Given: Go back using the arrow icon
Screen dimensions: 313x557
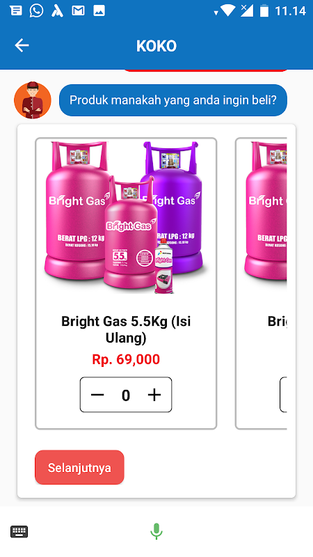Looking at the screenshot, I should [22, 45].
